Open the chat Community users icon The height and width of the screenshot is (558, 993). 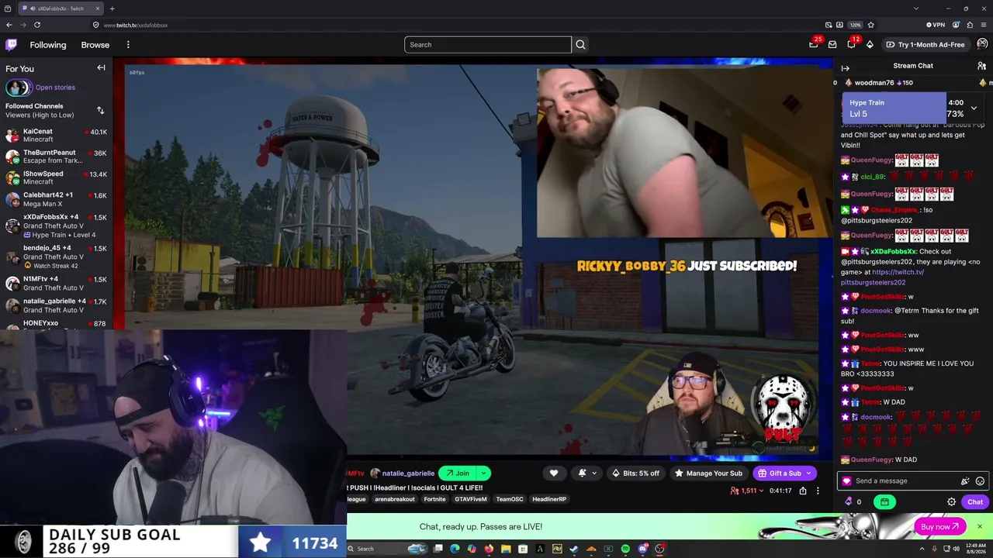click(x=981, y=66)
